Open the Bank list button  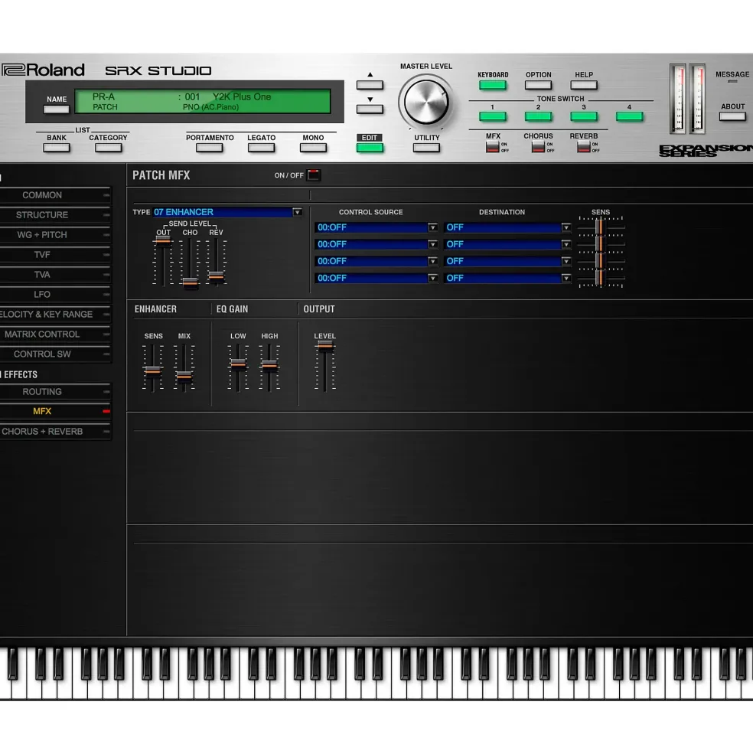click(57, 148)
